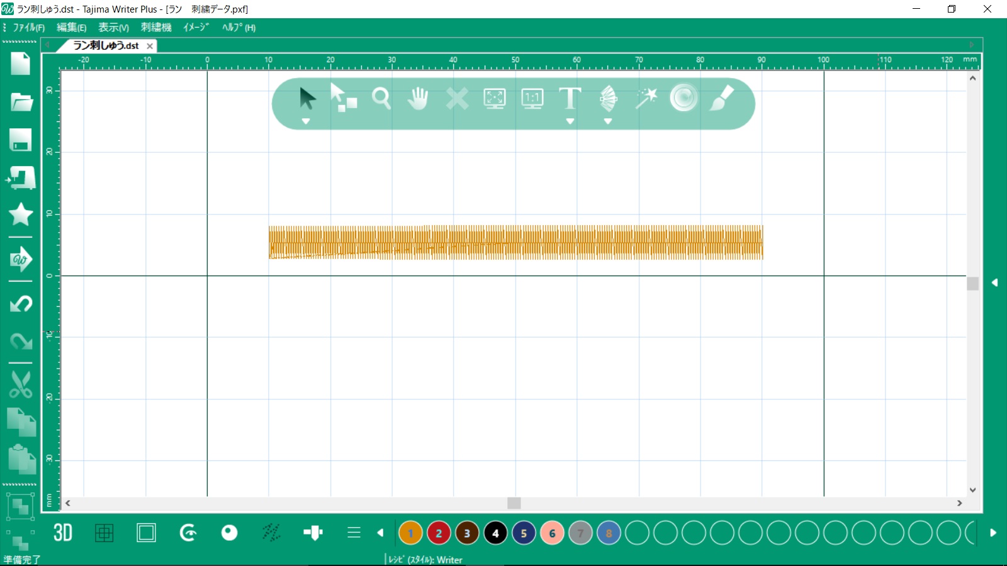This screenshot has height=566, width=1007.
Task: Choose the arrow Select tool
Action: coord(307,98)
